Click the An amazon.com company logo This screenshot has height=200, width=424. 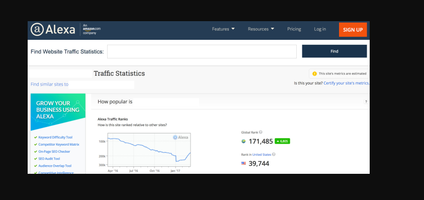pos(92,29)
